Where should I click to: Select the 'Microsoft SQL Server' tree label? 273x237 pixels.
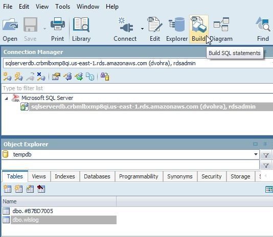point(47,98)
